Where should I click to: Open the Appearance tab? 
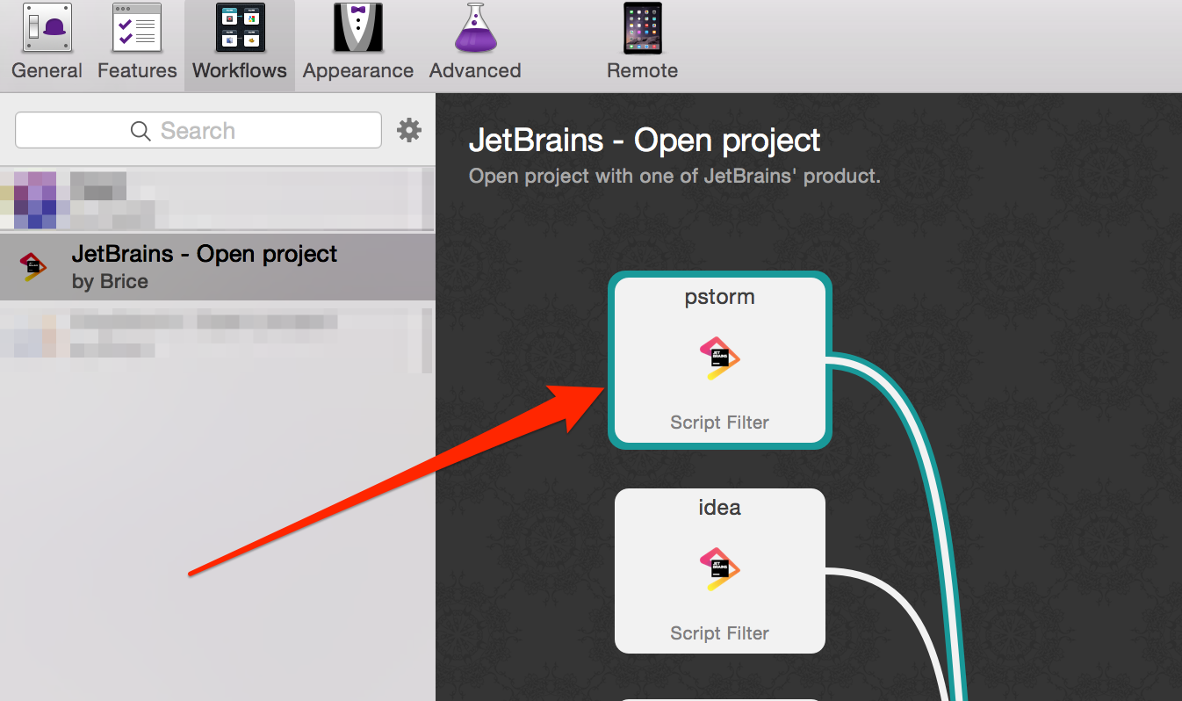pos(358,44)
